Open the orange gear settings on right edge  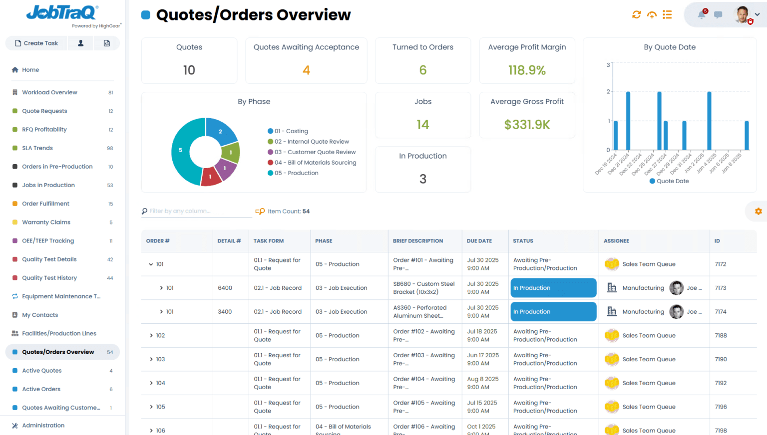[758, 212]
